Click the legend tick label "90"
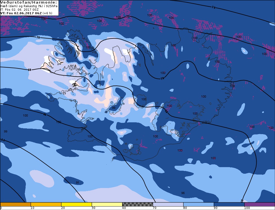This screenshot has height=210, width=275. [x=216, y=208]
